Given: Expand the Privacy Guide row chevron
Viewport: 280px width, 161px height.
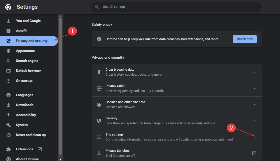Looking at the screenshot, I should 254,88.
